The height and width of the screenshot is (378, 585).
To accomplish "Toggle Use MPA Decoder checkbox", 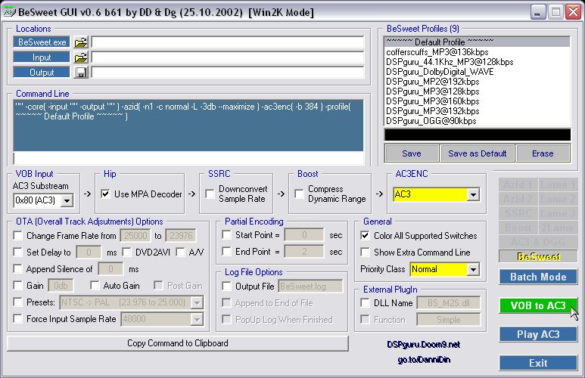I will click(106, 194).
